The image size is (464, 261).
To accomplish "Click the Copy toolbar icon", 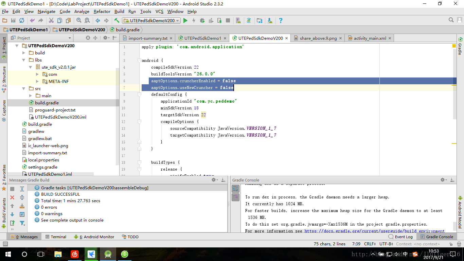I will coord(60,20).
